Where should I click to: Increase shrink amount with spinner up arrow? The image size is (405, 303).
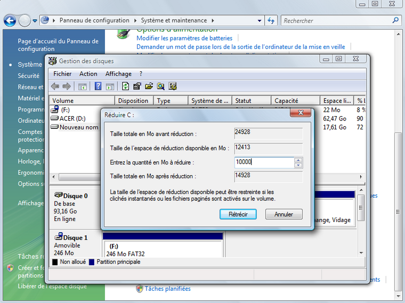coord(298,160)
